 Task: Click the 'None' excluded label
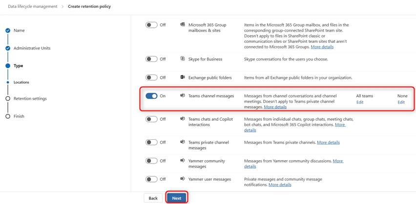coord(402,96)
